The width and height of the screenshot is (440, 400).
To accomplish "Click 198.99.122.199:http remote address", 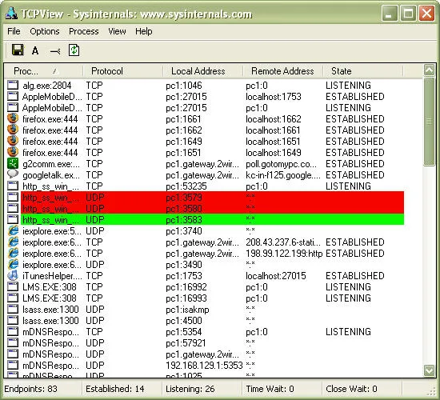I will [284, 254].
